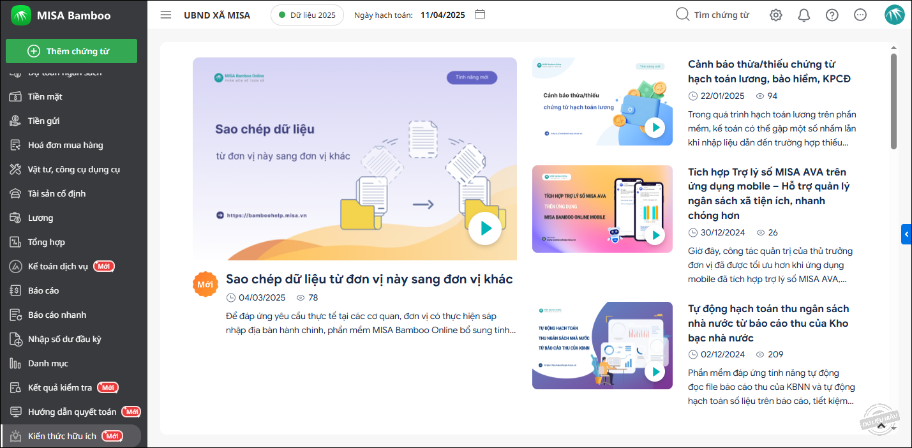Open Sao chép dữ liệu article title
This screenshot has width=912, height=448.
point(370,280)
